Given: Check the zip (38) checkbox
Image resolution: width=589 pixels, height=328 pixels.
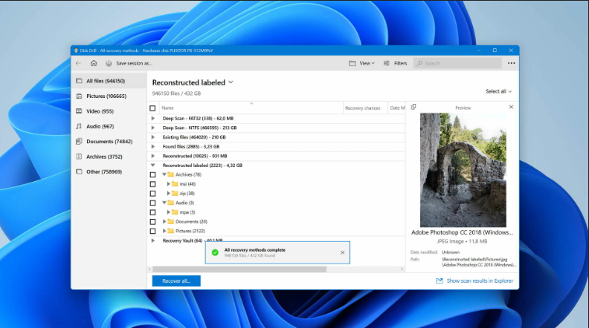Looking at the screenshot, I should (152, 194).
